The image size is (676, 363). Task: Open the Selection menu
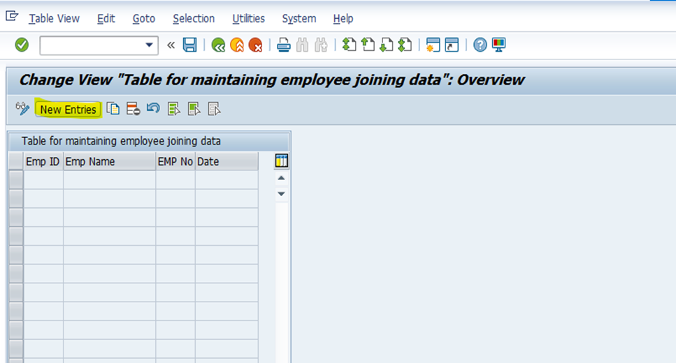(x=194, y=19)
